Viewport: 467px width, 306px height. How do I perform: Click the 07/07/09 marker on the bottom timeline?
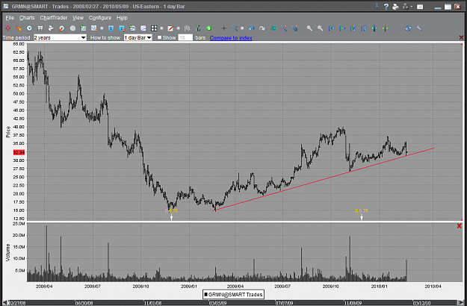[x=285, y=303]
